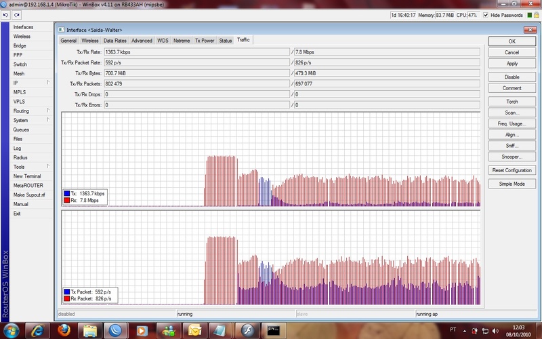The width and height of the screenshot is (542, 339).
Task: Switch to the Tx Power tab
Action: point(205,41)
